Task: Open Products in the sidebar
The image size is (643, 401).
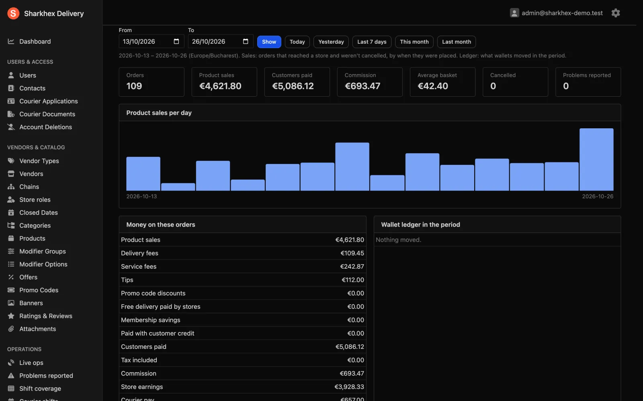Action: pos(32,239)
